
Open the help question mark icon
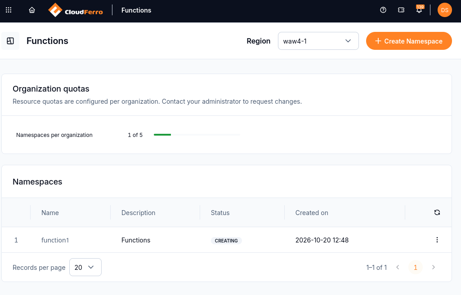(x=383, y=10)
